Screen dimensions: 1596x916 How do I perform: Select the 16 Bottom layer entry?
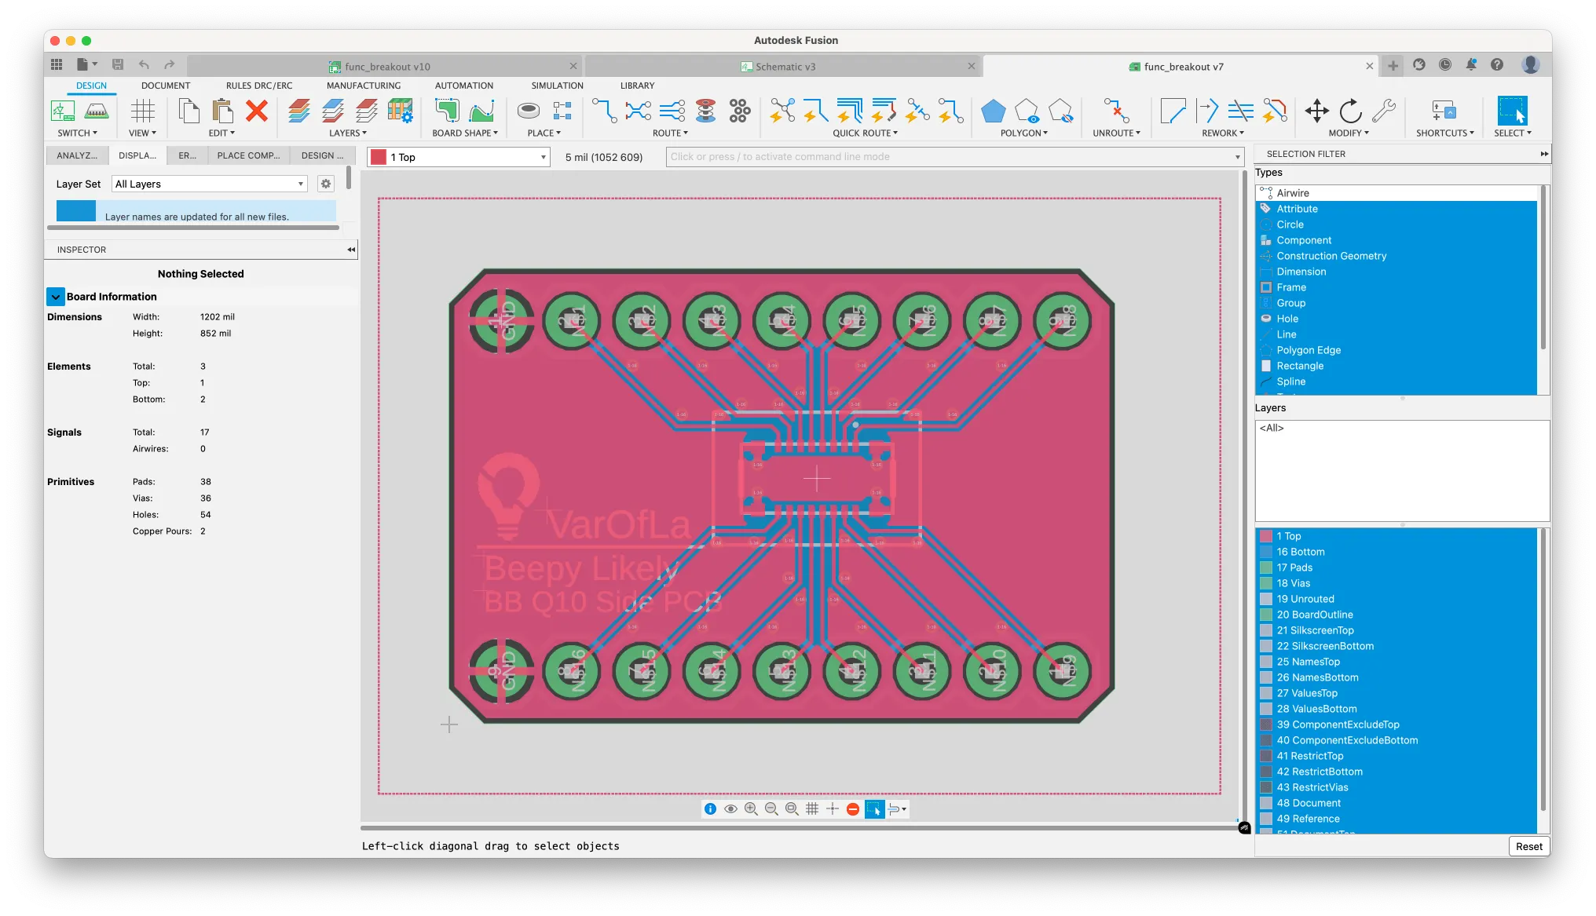(x=1300, y=552)
